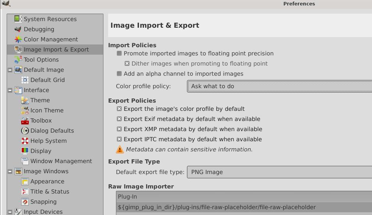Uncheck Export XMP metadata by default
Image resolution: width=372 pixels, height=215 pixels.
point(119,129)
